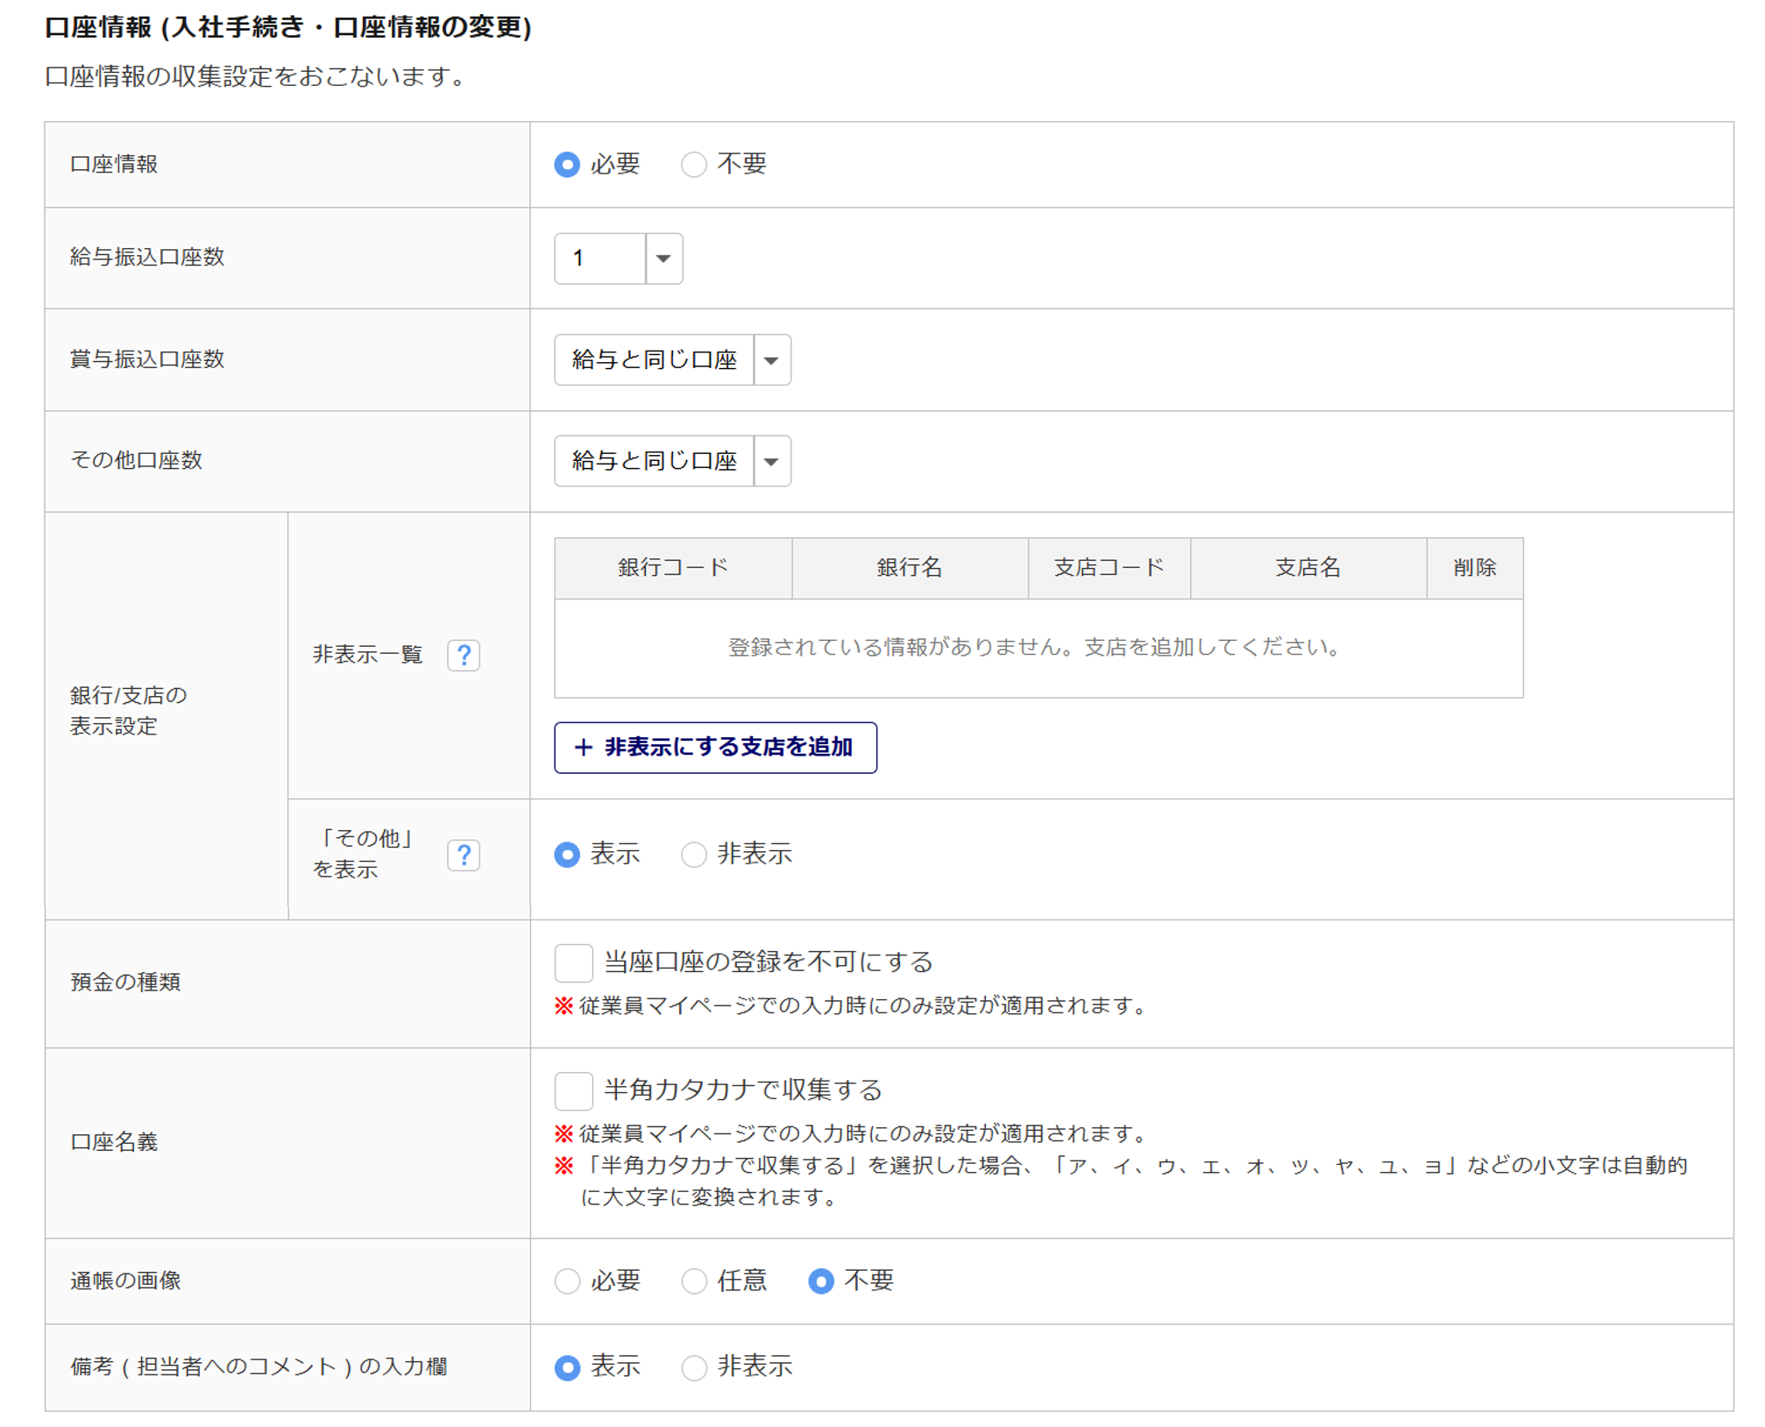
Task: Click 銀行コード column header
Action: (x=672, y=568)
